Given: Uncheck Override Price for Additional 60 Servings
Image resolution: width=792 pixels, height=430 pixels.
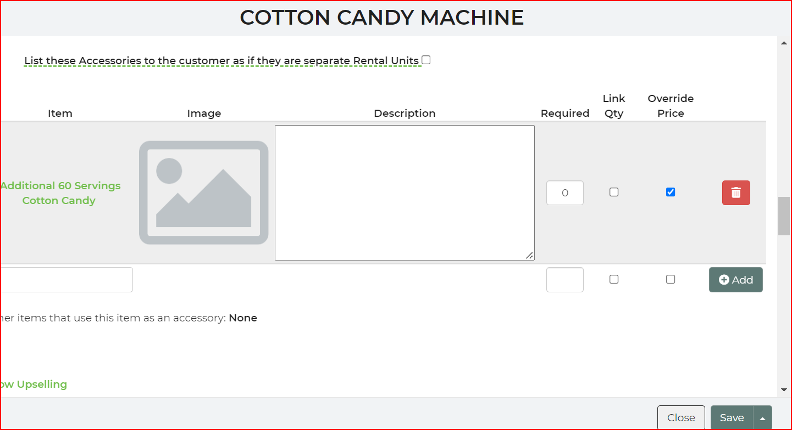Looking at the screenshot, I should [670, 192].
